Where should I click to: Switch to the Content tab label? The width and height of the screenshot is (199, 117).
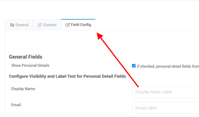50,25
